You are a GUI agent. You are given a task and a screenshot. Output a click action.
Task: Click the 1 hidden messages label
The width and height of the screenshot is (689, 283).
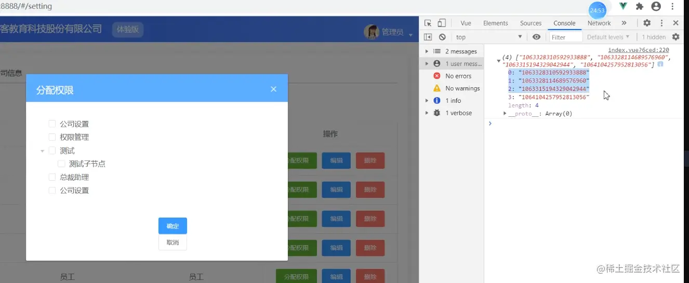654,37
